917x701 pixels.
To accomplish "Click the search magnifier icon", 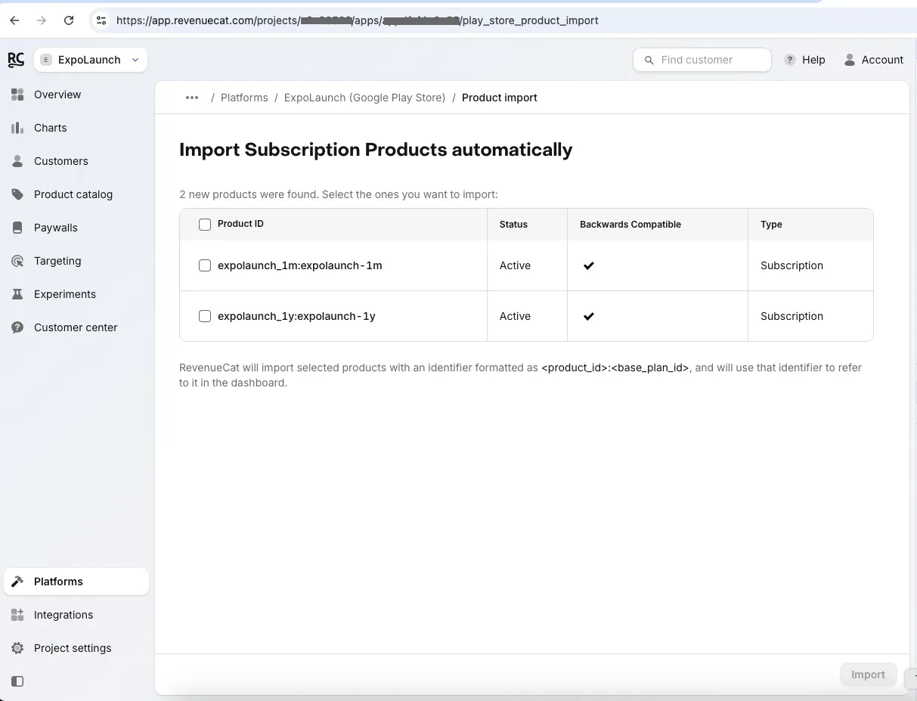I will click(x=649, y=60).
